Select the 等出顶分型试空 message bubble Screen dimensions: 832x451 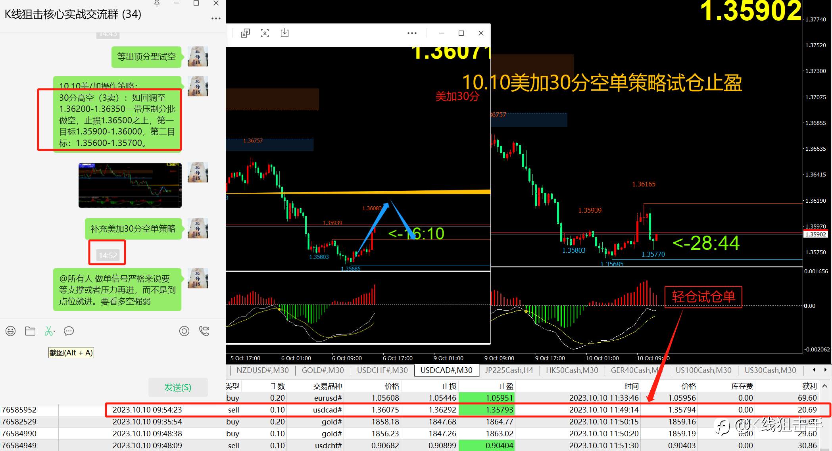click(x=146, y=57)
